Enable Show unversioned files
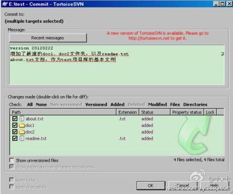Screen dimensions: 233x194 pyautogui.click(x=12, y=160)
